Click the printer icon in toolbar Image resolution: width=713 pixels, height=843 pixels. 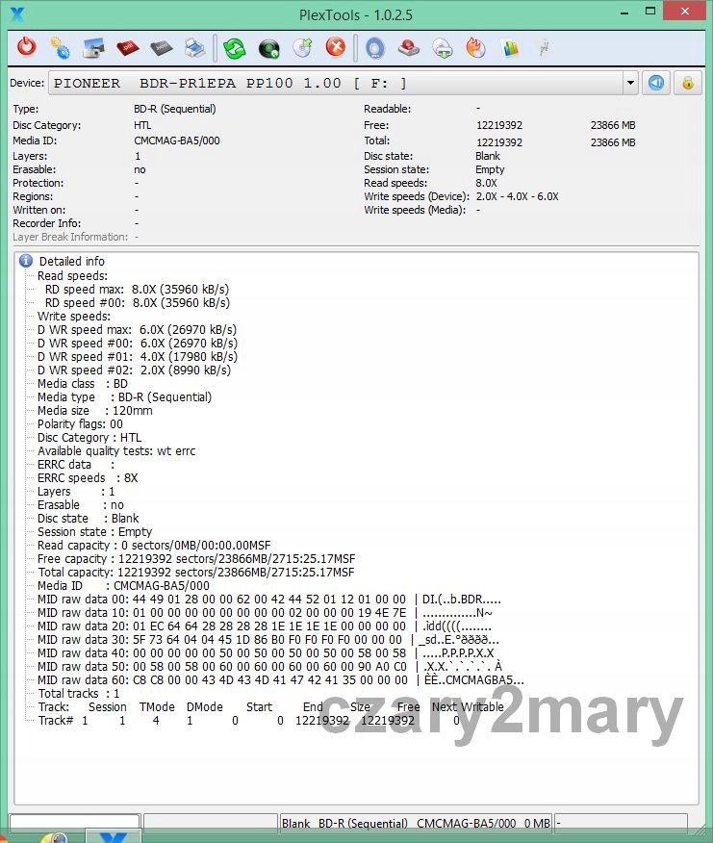(194, 47)
